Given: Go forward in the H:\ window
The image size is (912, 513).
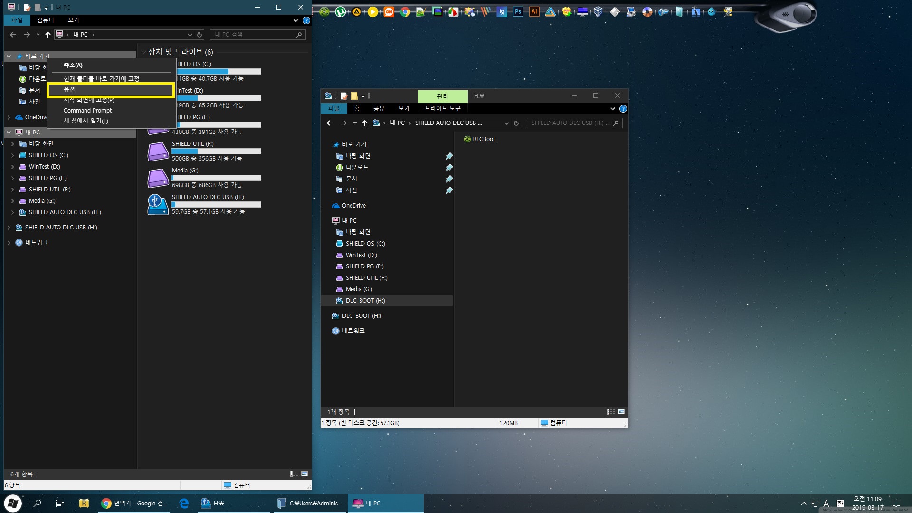Looking at the screenshot, I should pos(344,123).
